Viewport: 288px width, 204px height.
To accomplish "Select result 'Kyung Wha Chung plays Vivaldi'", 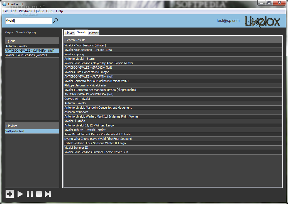I will (173, 139).
